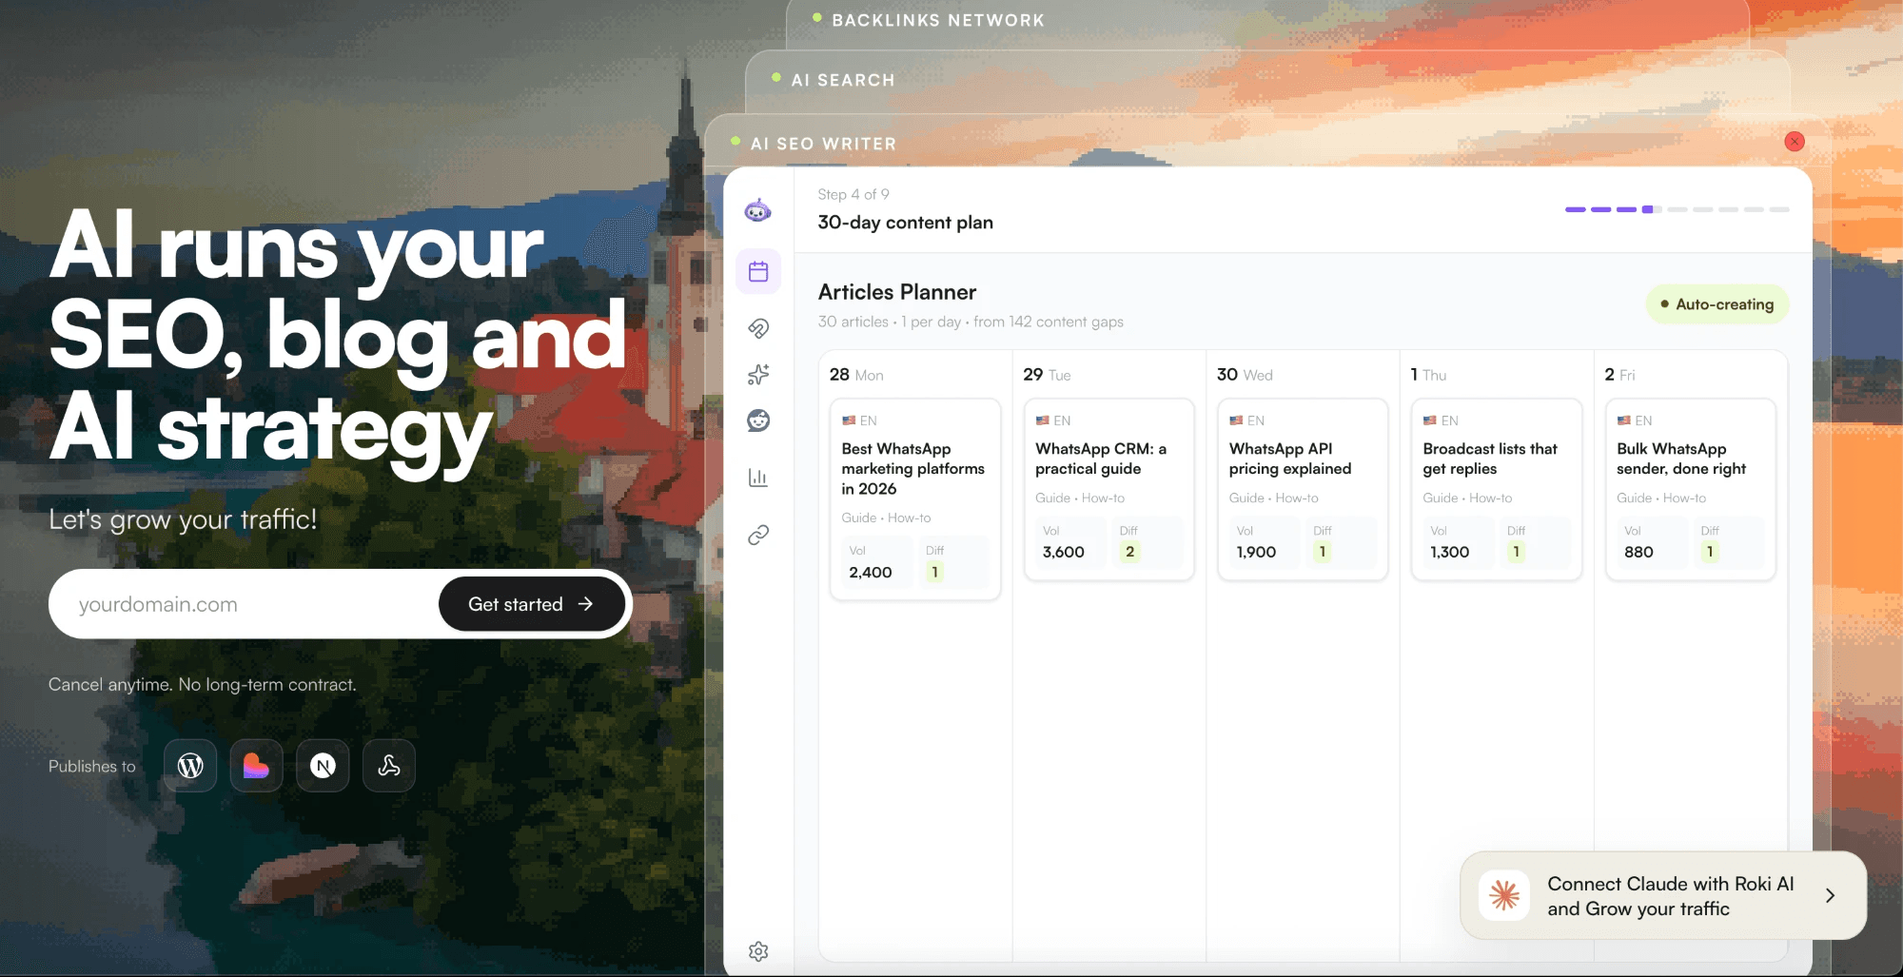
Task: Click the Claude starburst icon
Action: [1504, 895]
